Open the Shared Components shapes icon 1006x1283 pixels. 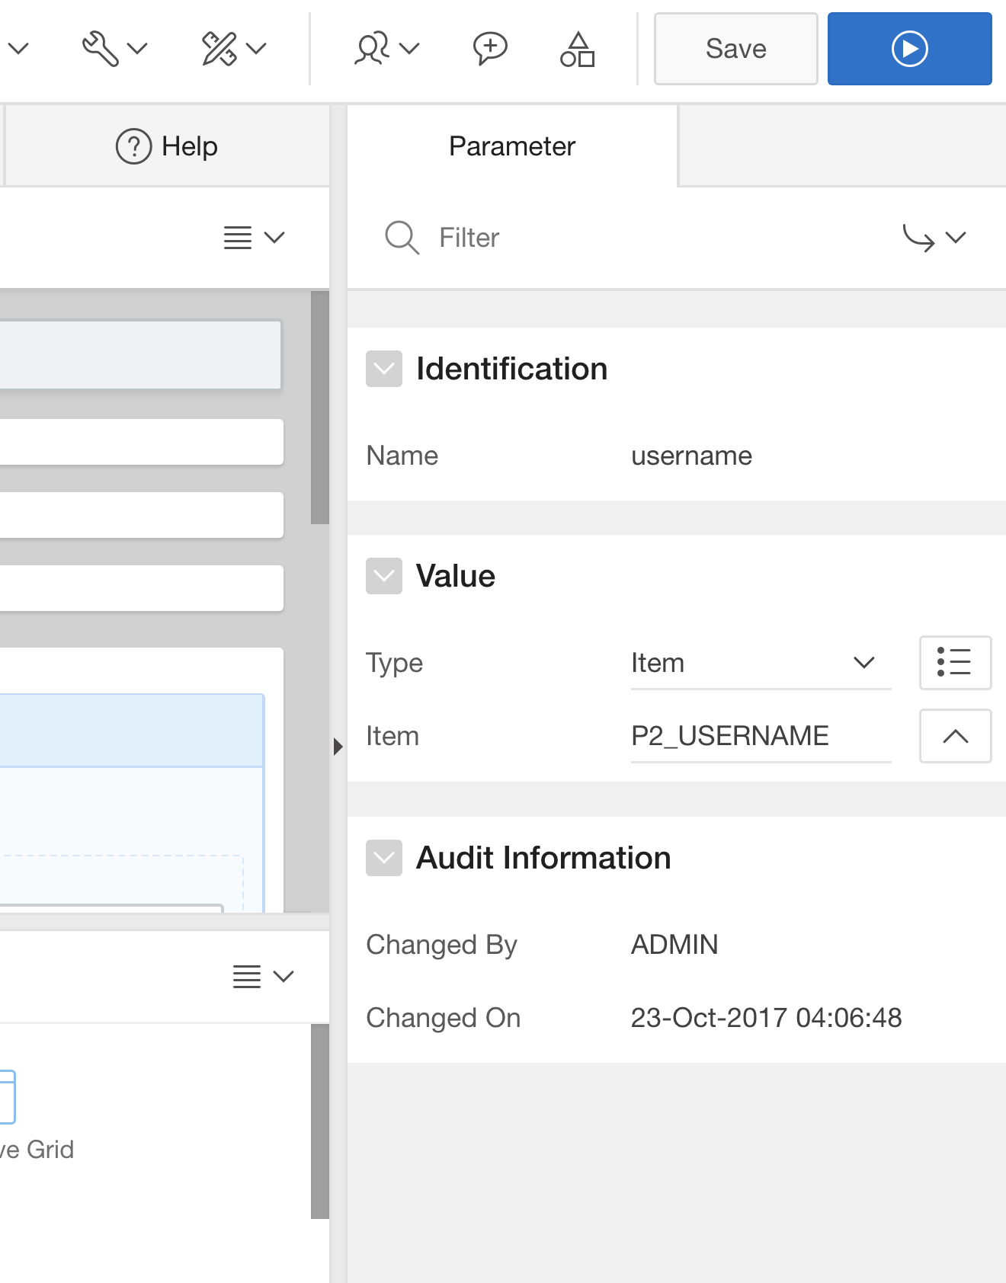coord(577,49)
